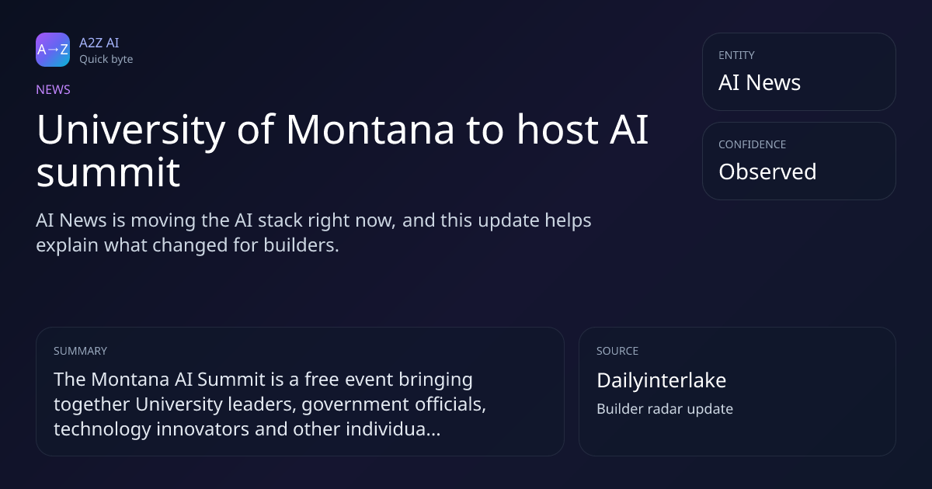Expand the truncated summary text

(x=270, y=404)
